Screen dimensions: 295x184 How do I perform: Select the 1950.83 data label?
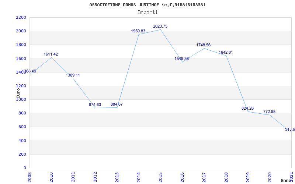(x=138, y=31)
